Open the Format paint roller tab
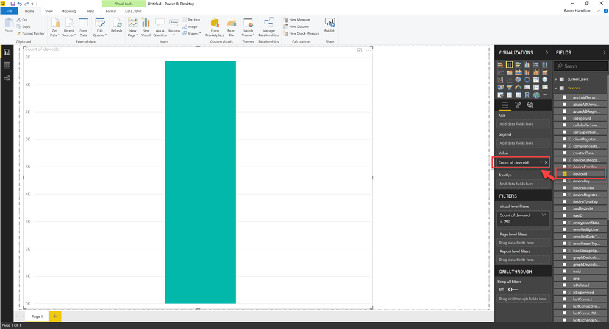The height and width of the screenshot is (329, 609). 518,105
